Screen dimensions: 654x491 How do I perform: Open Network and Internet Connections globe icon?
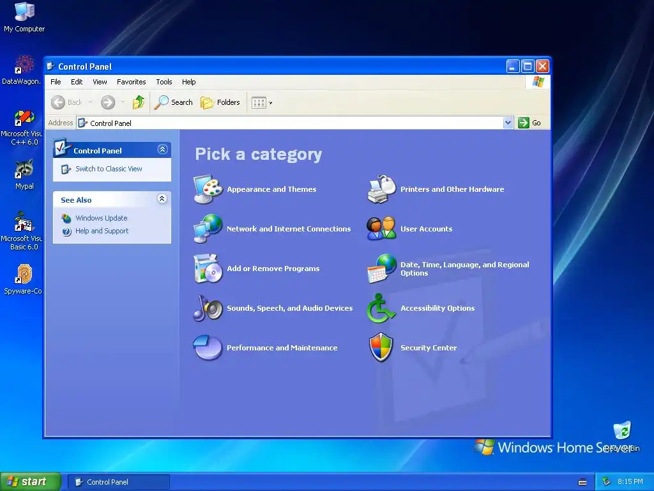[x=208, y=229]
